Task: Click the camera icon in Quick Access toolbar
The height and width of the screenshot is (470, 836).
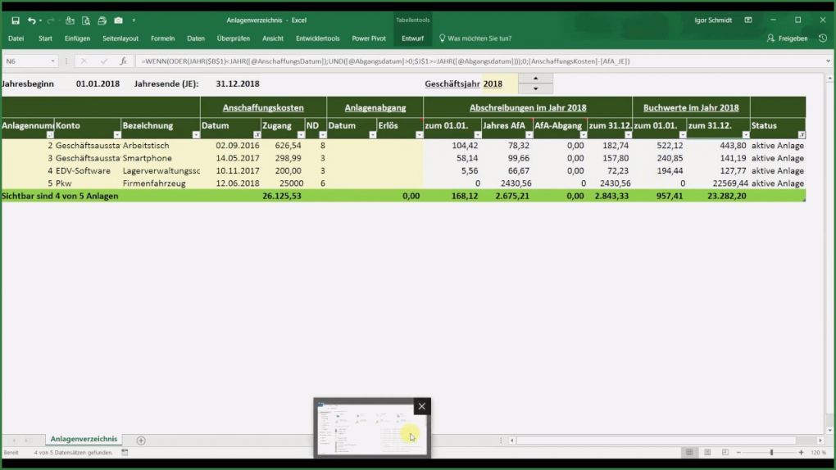Action: point(118,20)
